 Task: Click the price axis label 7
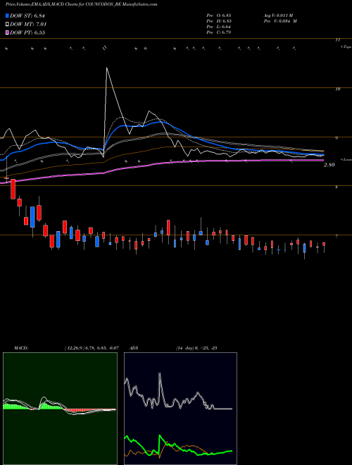coord(337,237)
